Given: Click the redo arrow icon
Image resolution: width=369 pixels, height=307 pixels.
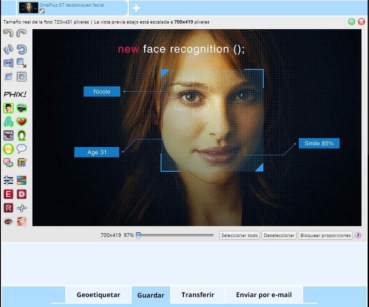Looking at the screenshot, I should coord(22,33).
